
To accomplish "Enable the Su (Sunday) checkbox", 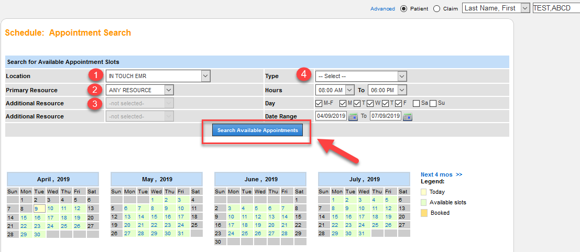I will tap(433, 103).
